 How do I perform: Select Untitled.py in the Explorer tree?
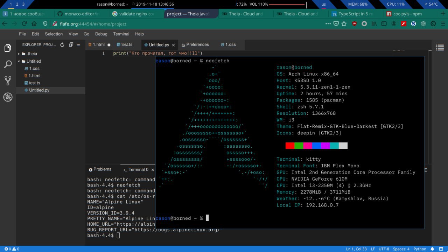51,90
